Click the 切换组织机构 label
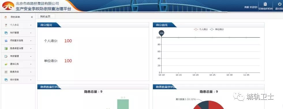The image size is (283, 109). [x=265, y=9]
